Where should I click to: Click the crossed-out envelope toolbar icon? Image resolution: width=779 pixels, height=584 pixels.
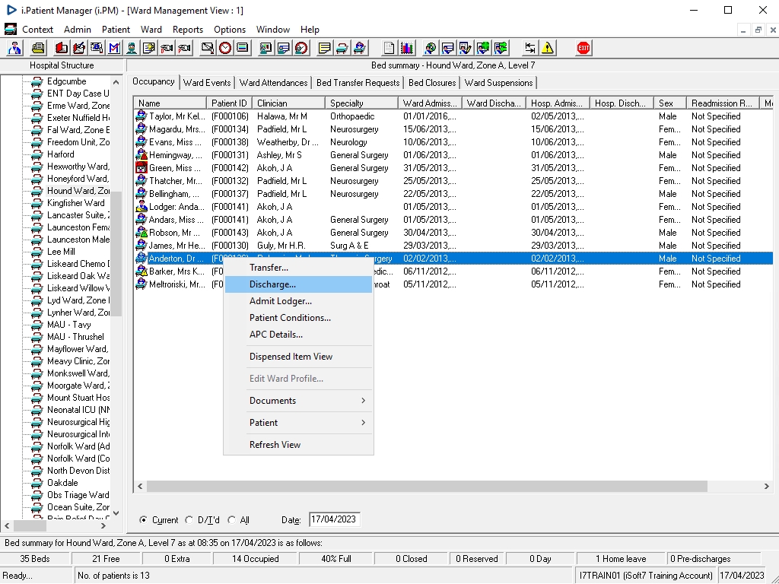[x=207, y=48]
